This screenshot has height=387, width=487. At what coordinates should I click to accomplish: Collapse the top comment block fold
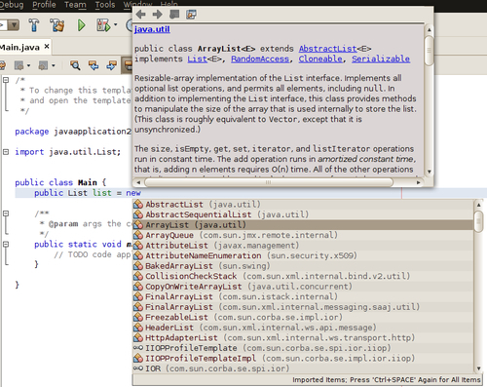pyautogui.click(x=6, y=80)
